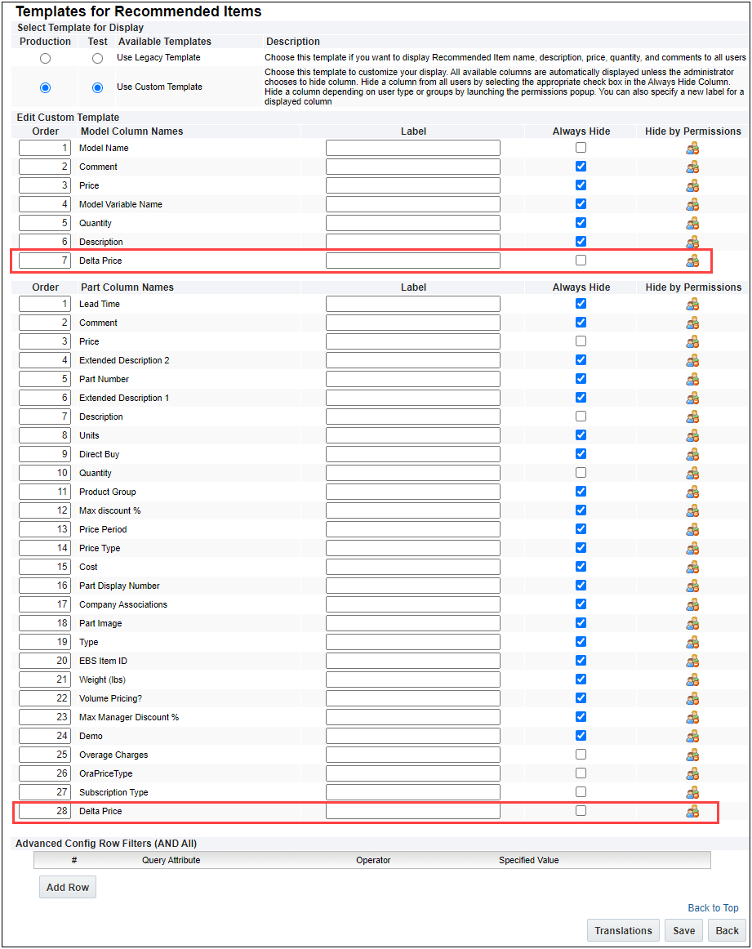The image size is (752, 949).
Task: Click the Max Manager Discount % name
Action: [129, 717]
